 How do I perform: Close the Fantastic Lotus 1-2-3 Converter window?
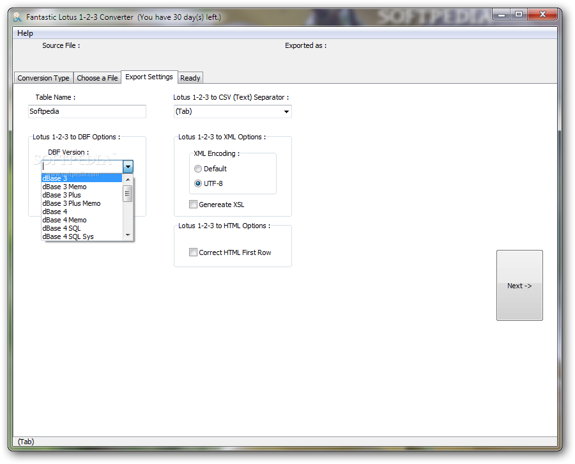[x=542, y=14]
